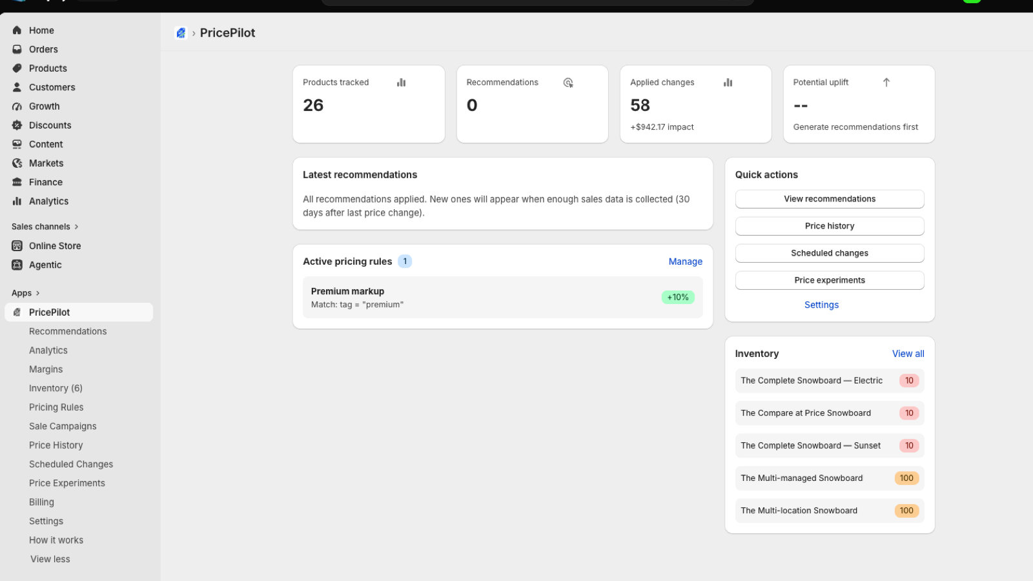1033x581 pixels.
Task: Open The Multi-location Snowboard row
Action: pos(830,511)
